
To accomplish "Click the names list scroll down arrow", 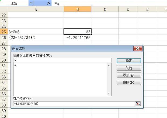I will coord(109,93).
